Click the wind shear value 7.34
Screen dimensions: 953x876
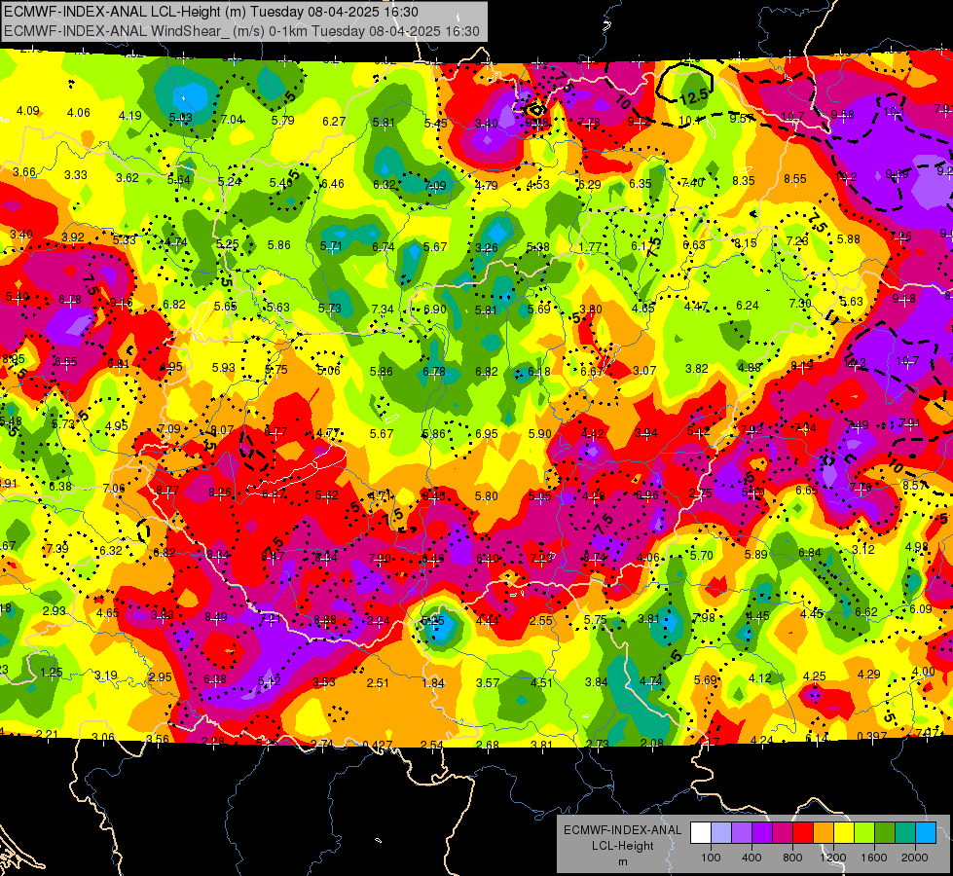[383, 310]
